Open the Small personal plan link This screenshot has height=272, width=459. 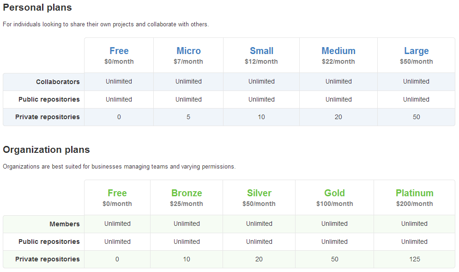(x=261, y=51)
